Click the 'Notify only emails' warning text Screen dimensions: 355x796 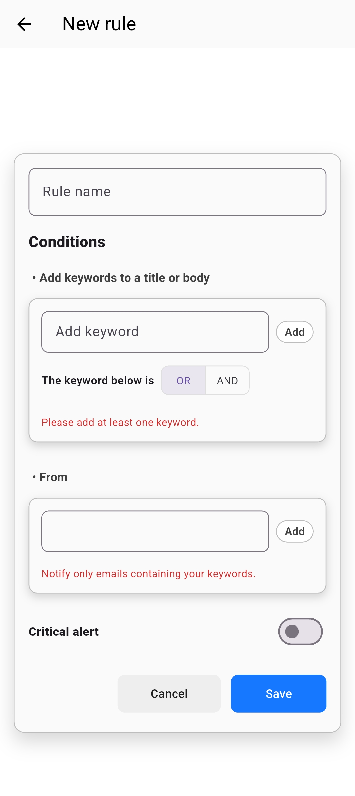click(149, 574)
